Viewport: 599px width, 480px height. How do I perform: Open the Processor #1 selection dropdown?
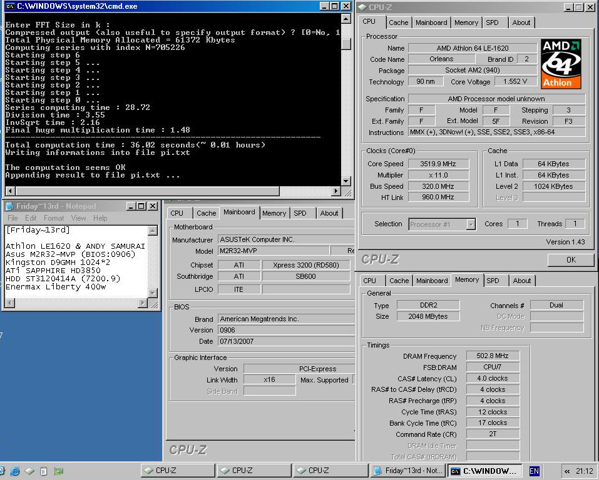point(471,224)
